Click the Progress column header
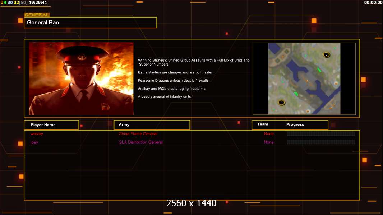Screen dimensions: 383x215 point(295,124)
